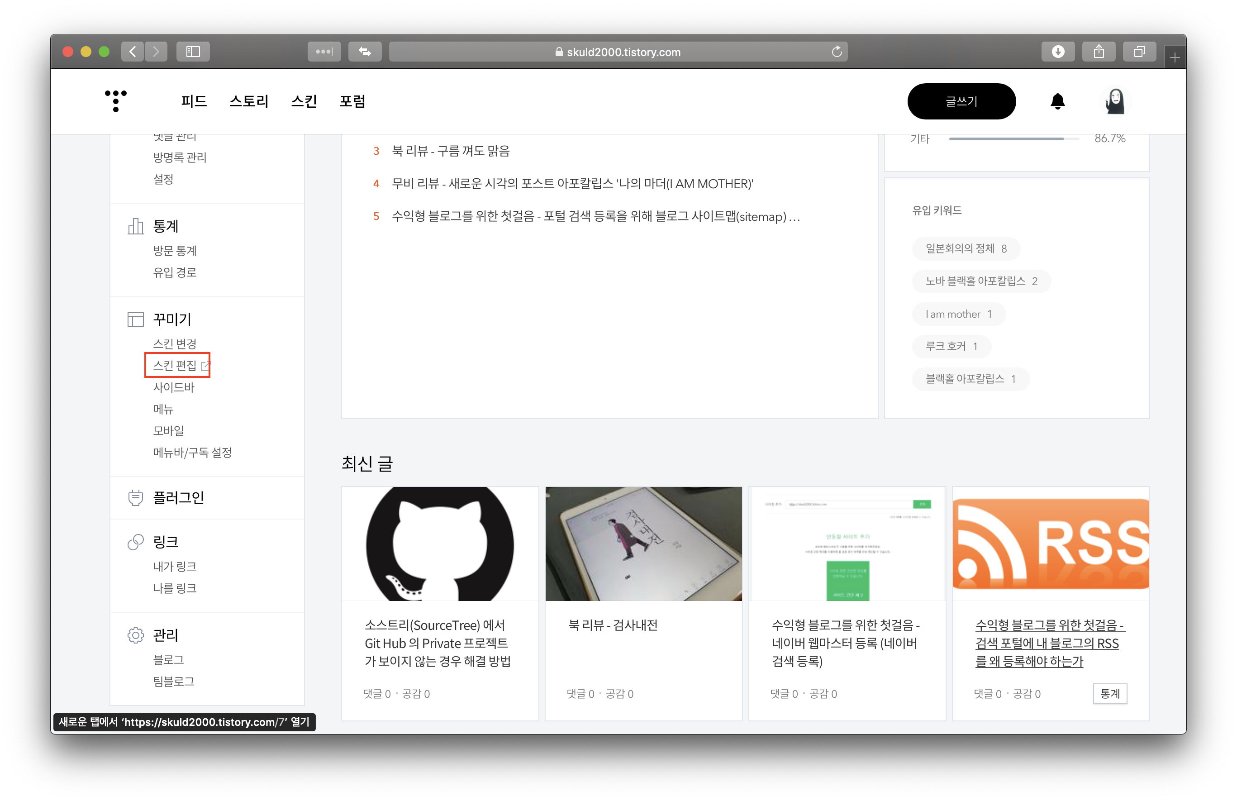Open the notifications bell
The width and height of the screenshot is (1237, 801).
point(1057,101)
